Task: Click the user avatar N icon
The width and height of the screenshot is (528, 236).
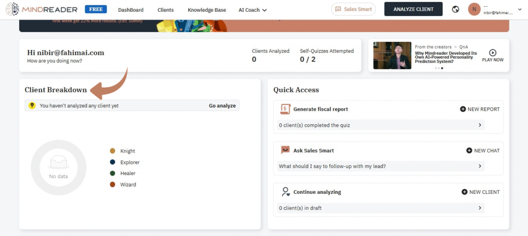Action: coord(474,9)
